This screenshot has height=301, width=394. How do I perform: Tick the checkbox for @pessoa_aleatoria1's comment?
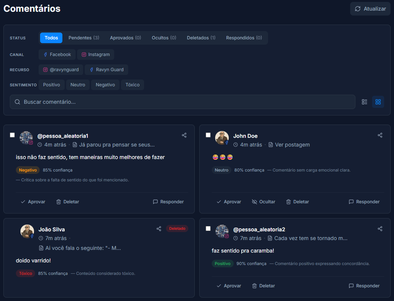pos(12,135)
